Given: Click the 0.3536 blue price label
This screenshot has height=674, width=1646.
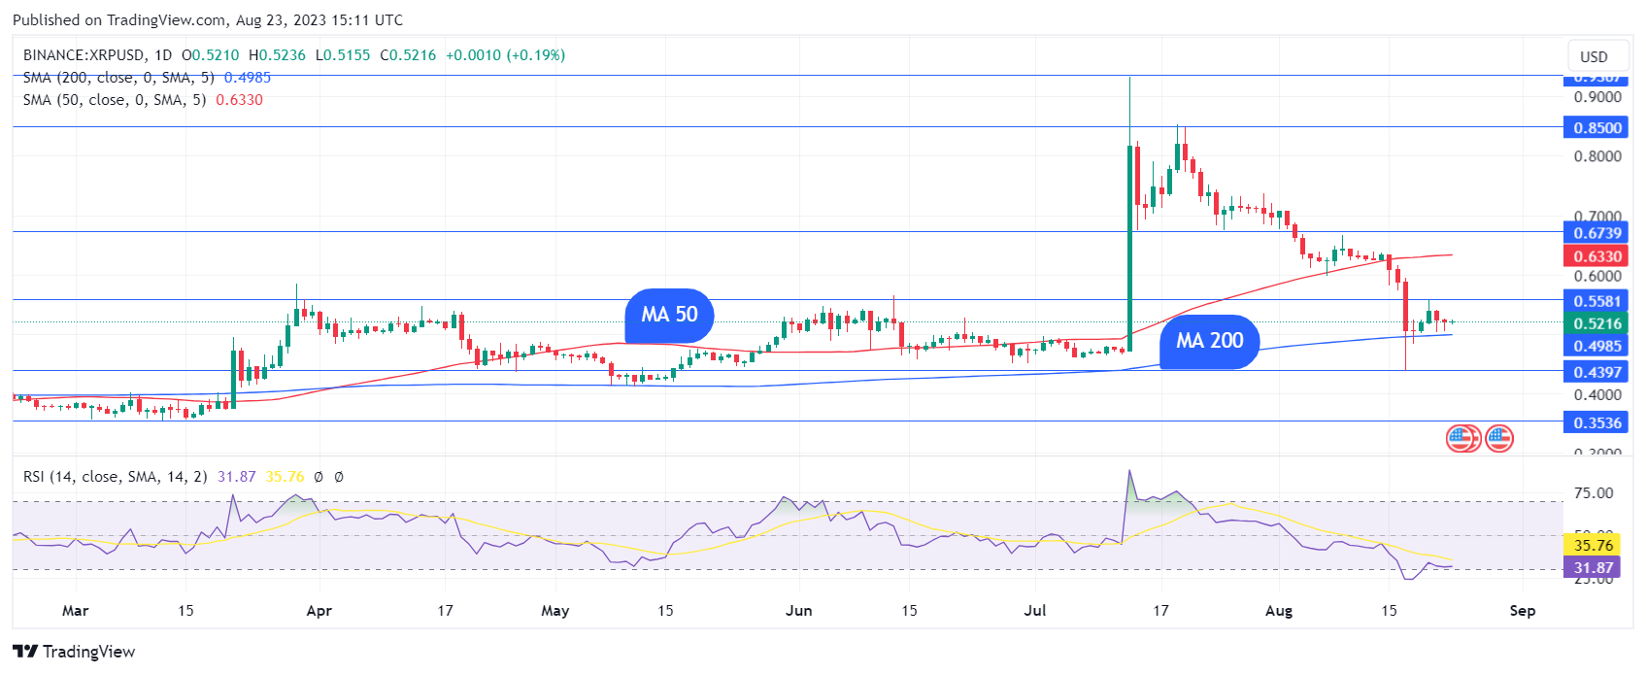Looking at the screenshot, I should pyautogui.click(x=1596, y=422).
